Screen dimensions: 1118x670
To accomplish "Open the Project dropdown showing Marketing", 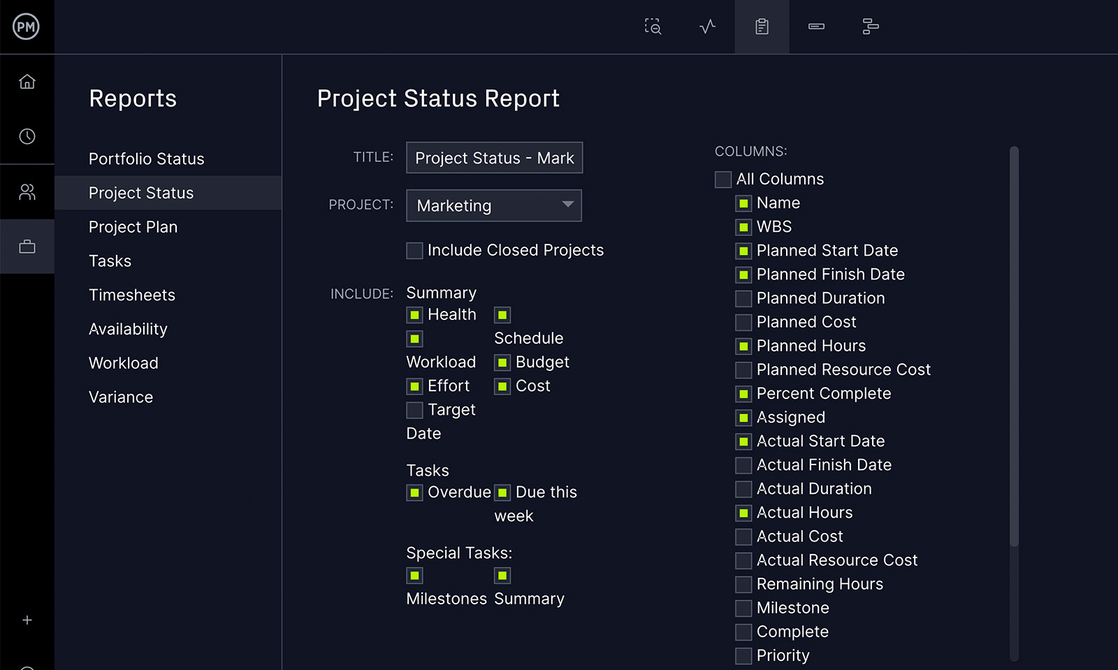I will [494, 205].
